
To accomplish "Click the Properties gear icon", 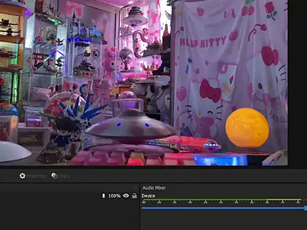I will [22, 176].
